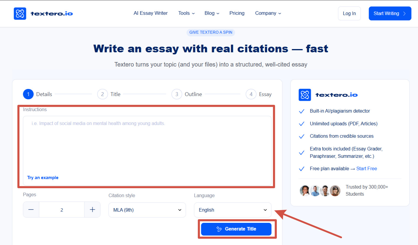Screen dimensions: 418x245
Task: Open the Language dropdown
Action: pos(233,210)
